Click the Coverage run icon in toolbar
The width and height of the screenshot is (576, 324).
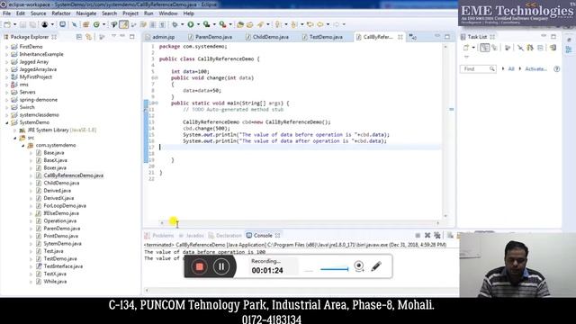point(206,24)
